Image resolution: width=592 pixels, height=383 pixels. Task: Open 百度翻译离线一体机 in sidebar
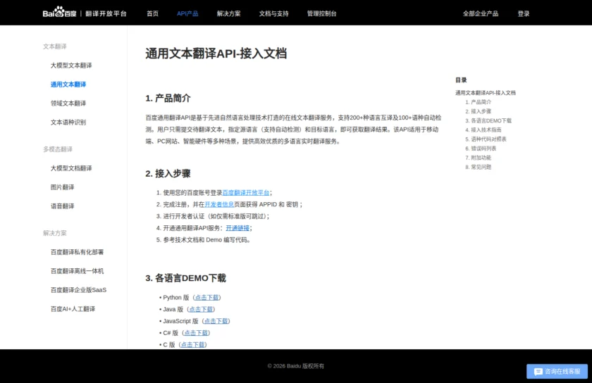tap(77, 270)
